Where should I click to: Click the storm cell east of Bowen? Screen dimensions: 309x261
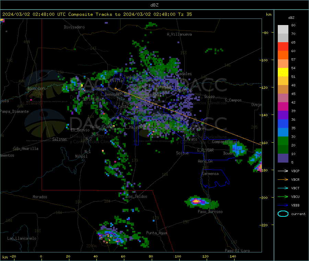point(237,149)
